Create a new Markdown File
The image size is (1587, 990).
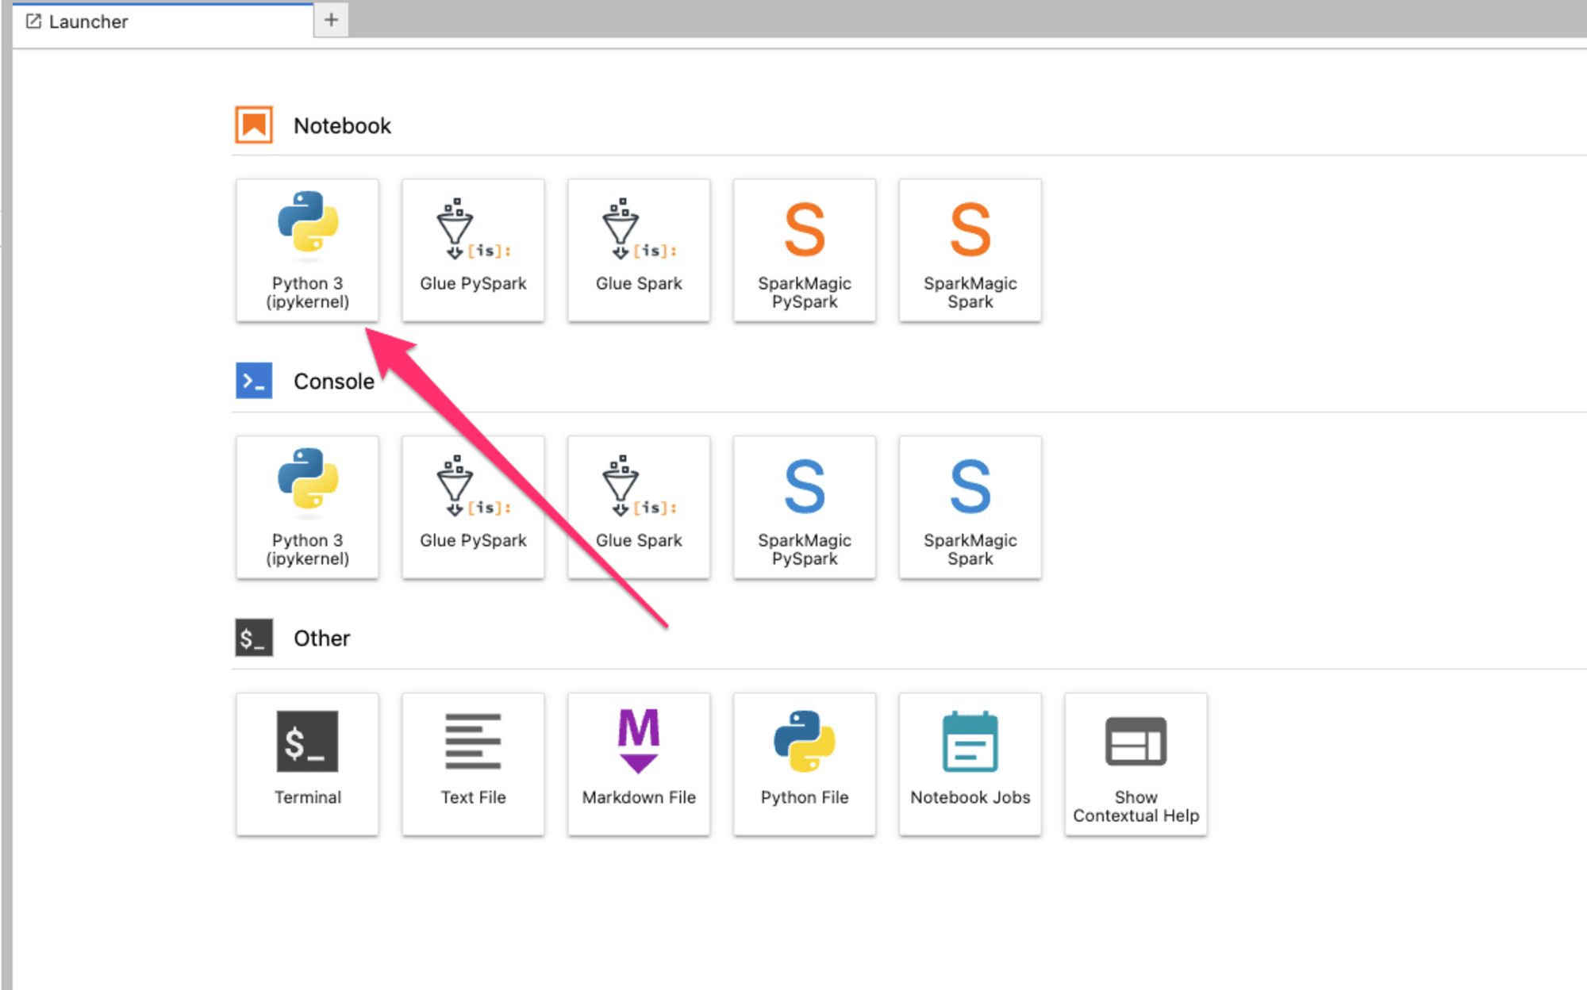[x=639, y=764]
